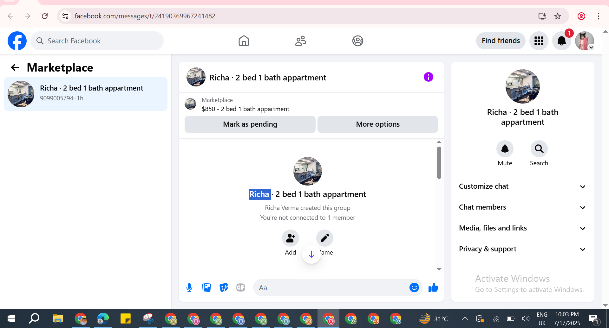The image size is (609, 328).
Task: Choose a sticker icon in the composer
Action: tap(224, 287)
